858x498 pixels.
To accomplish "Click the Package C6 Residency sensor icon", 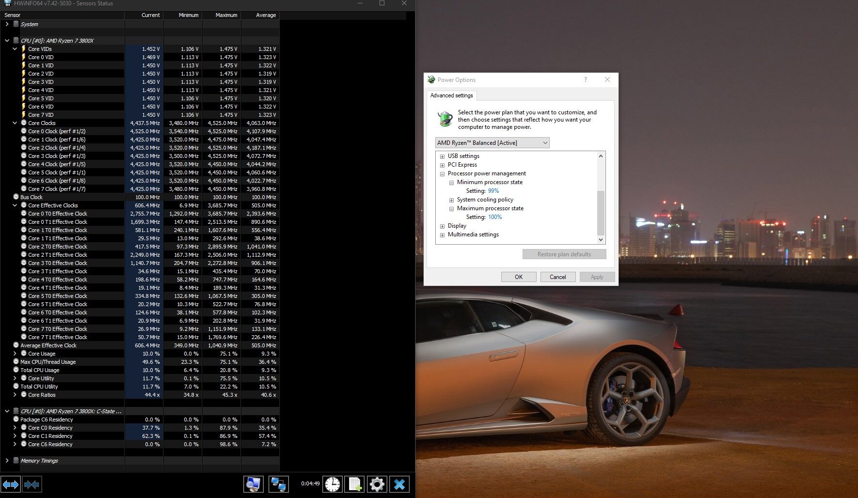I will (16, 420).
